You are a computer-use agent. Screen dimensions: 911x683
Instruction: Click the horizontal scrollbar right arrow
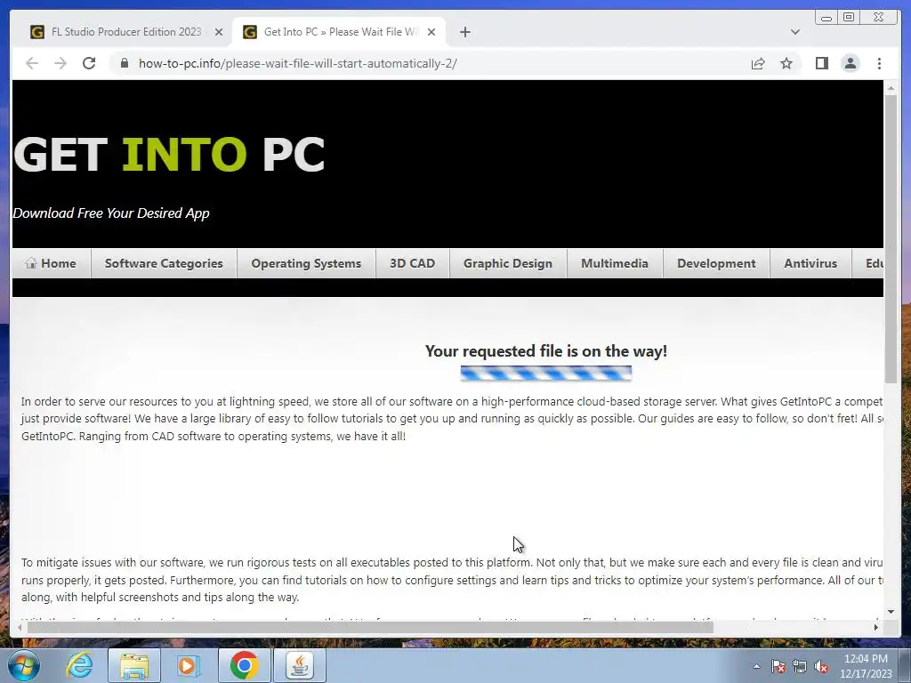(876, 627)
